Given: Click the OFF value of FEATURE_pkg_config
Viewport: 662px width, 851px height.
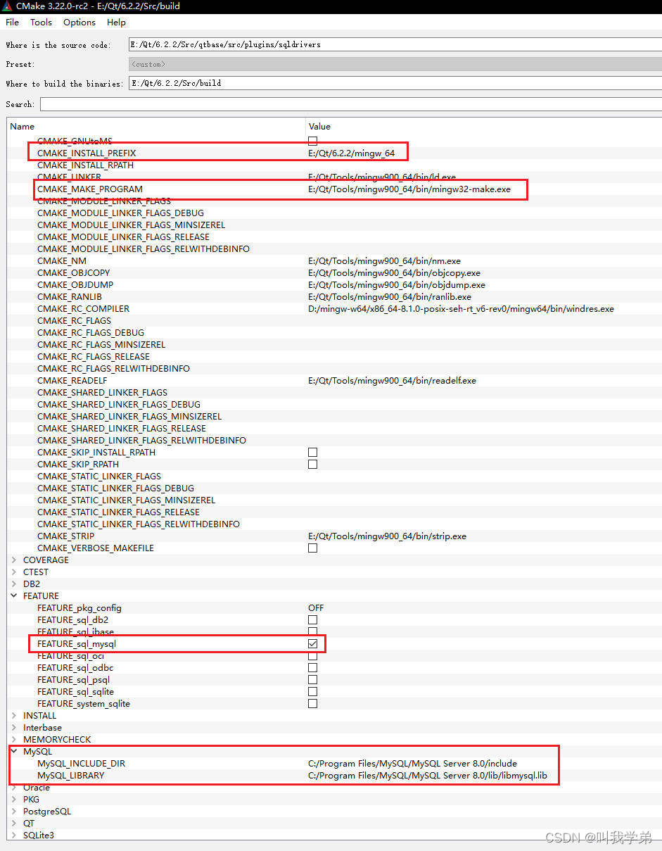Looking at the screenshot, I should click(x=316, y=607).
